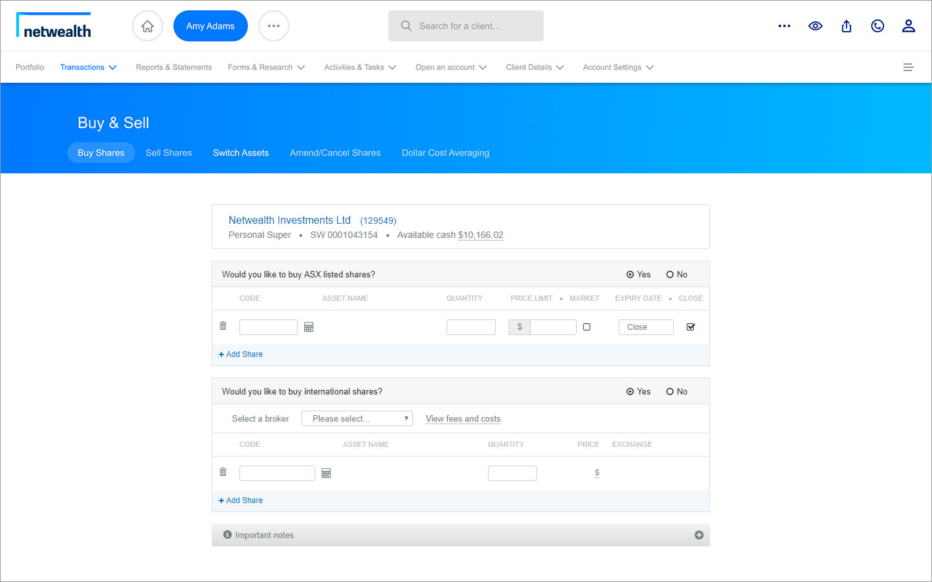The width and height of the screenshot is (932, 582).
Task: Toggle the eye view icon
Action: point(815,26)
